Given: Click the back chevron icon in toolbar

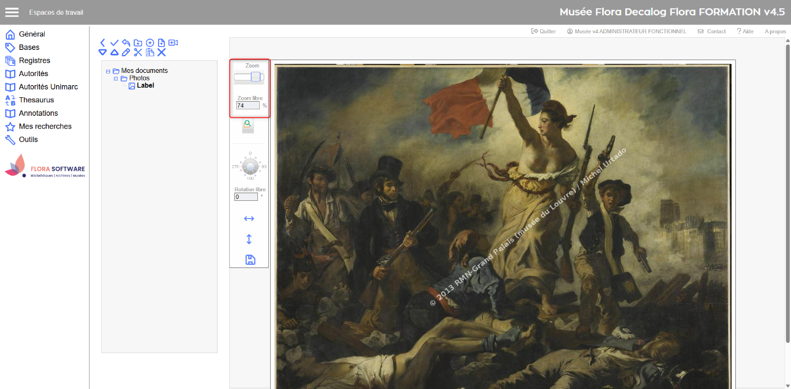Looking at the screenshot, I should coord(102,43).
